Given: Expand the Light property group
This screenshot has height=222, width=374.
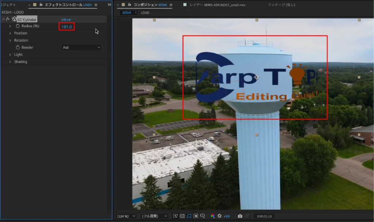Looking at the screenshot, I should pos(10,55).
